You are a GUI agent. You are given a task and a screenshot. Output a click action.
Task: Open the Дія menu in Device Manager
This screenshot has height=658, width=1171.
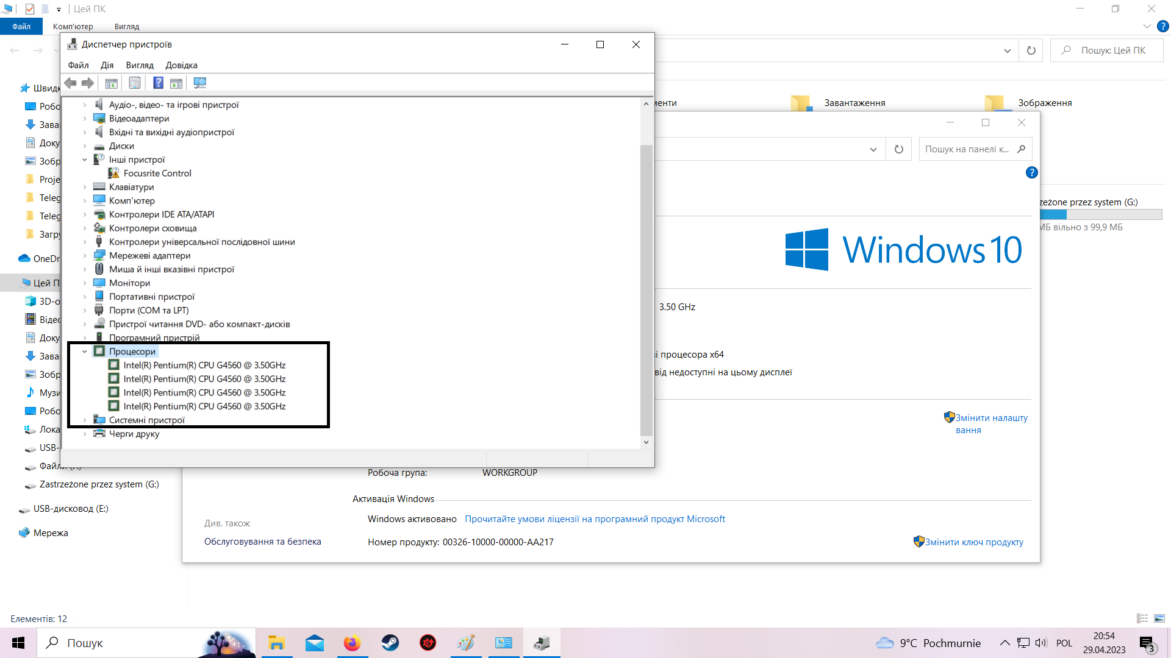107,65
